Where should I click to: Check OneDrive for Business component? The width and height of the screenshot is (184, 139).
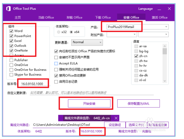pos(11,70)
